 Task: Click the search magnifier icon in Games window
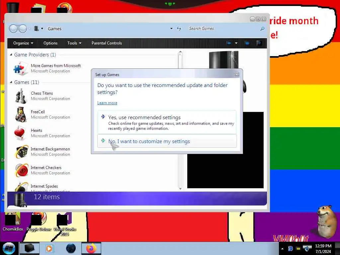pyautogui.click(x=262, y=29)
